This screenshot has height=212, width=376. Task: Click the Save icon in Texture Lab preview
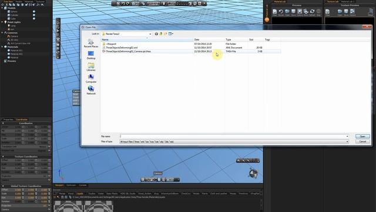346,12
